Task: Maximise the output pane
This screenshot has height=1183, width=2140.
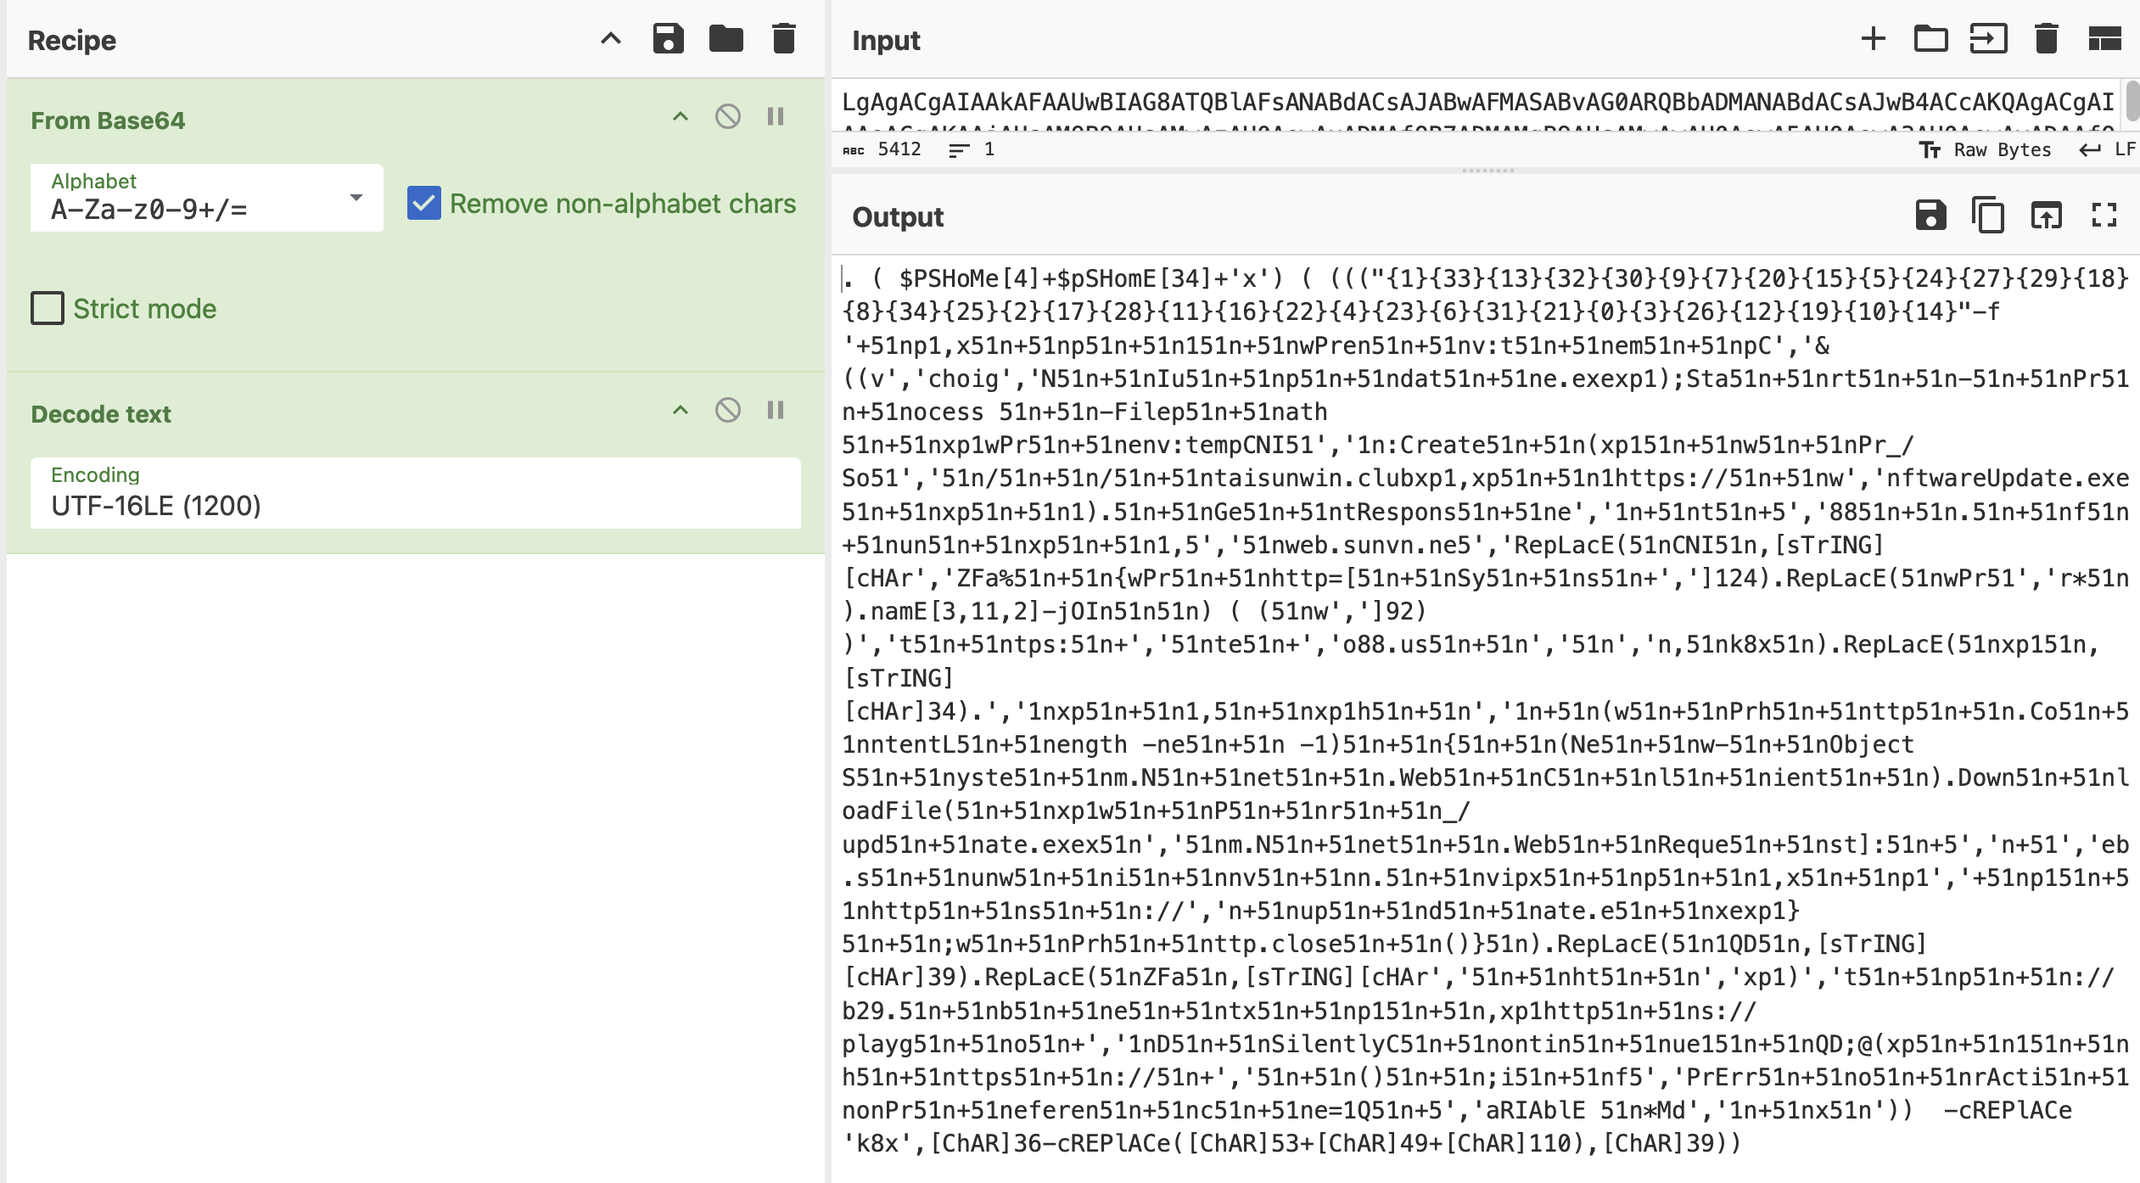Action: coord(2104,216)
